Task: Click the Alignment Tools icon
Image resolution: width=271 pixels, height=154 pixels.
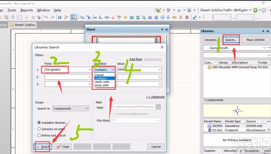Action: point(169,10)
